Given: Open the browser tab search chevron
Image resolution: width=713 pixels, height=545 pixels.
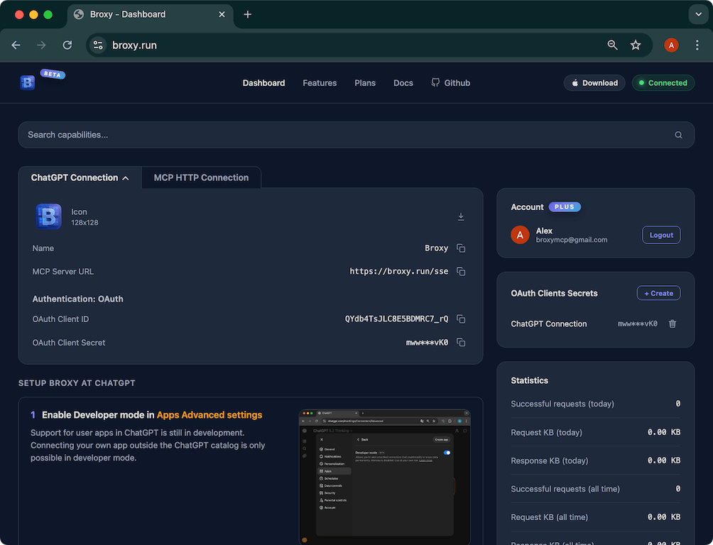Looking at the screenshot, I should pyautogui.click(x=698, y=13).
